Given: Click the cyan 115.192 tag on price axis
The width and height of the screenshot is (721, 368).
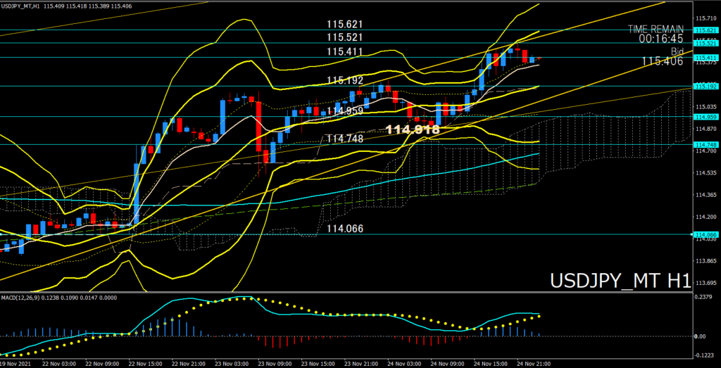Looking at the screenshot, I should pyautogui.click(x=706, y=86).
